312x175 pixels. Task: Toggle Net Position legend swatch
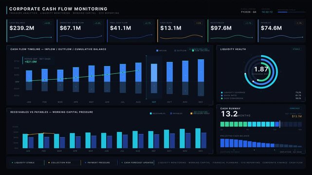191,113
